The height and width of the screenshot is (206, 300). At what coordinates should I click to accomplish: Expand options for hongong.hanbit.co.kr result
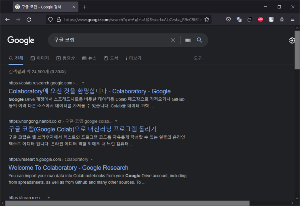click(x=116, y=121)
